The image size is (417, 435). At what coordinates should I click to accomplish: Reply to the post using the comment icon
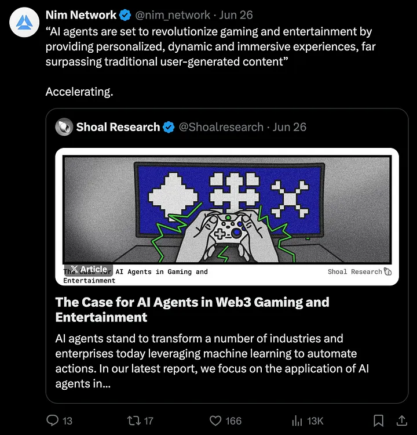(x=52, y=420)
